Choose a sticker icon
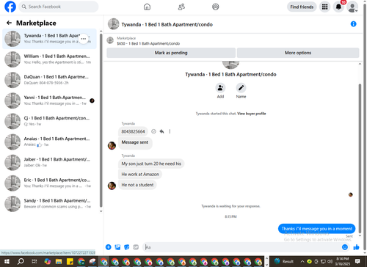367x267 pixels. click(127, 247)
